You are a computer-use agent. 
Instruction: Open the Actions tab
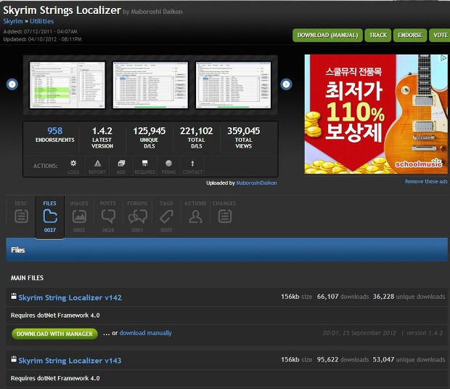pyautogui.click(x=195, y=213)
